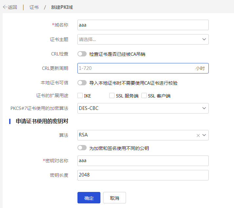Image resolution: width=234 pixels, height=208 pixels.
Task: Check the SSL 客户端 checkbox
Action: coord(144,95)
